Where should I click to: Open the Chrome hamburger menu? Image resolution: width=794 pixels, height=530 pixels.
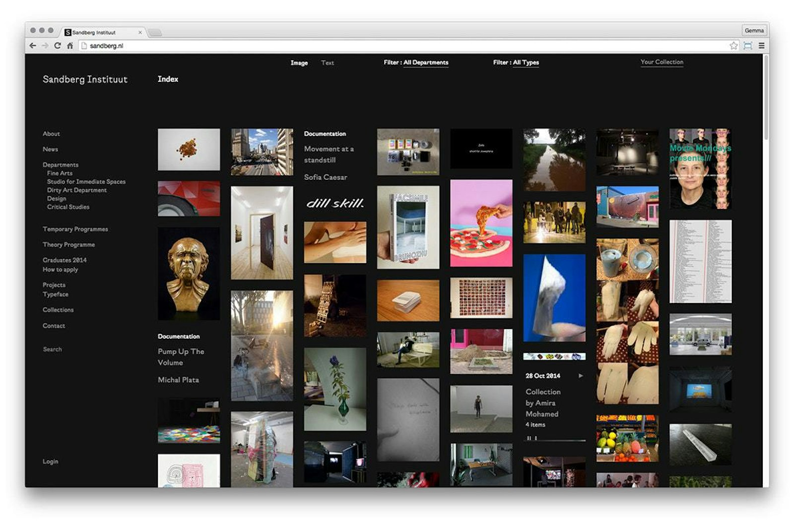pyautogui.click(x=761, y=46)
